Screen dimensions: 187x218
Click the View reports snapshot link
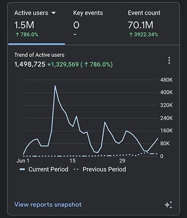[x=48, y=204]
